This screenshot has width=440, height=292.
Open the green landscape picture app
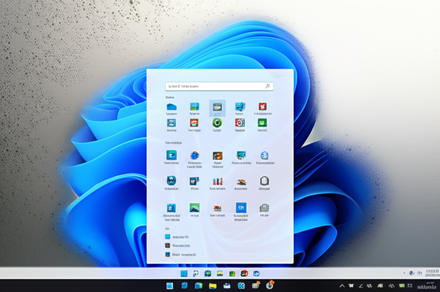click(195, 208)
